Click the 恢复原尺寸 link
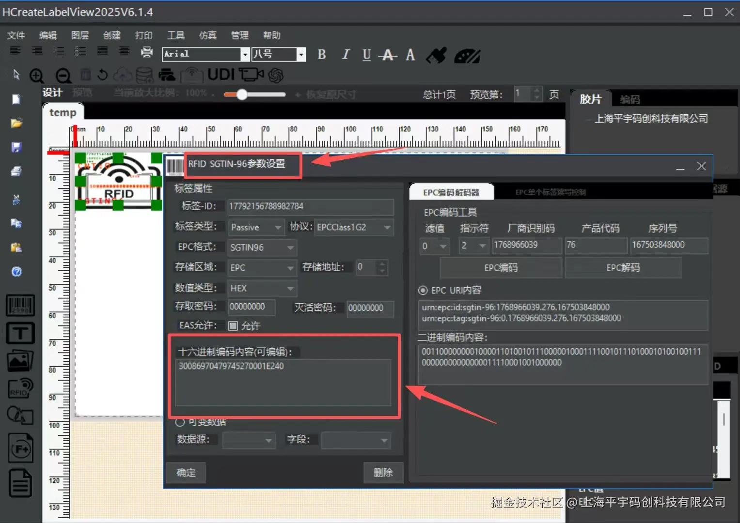The width and height of the screenshot is (740, 523). (331, 94)
